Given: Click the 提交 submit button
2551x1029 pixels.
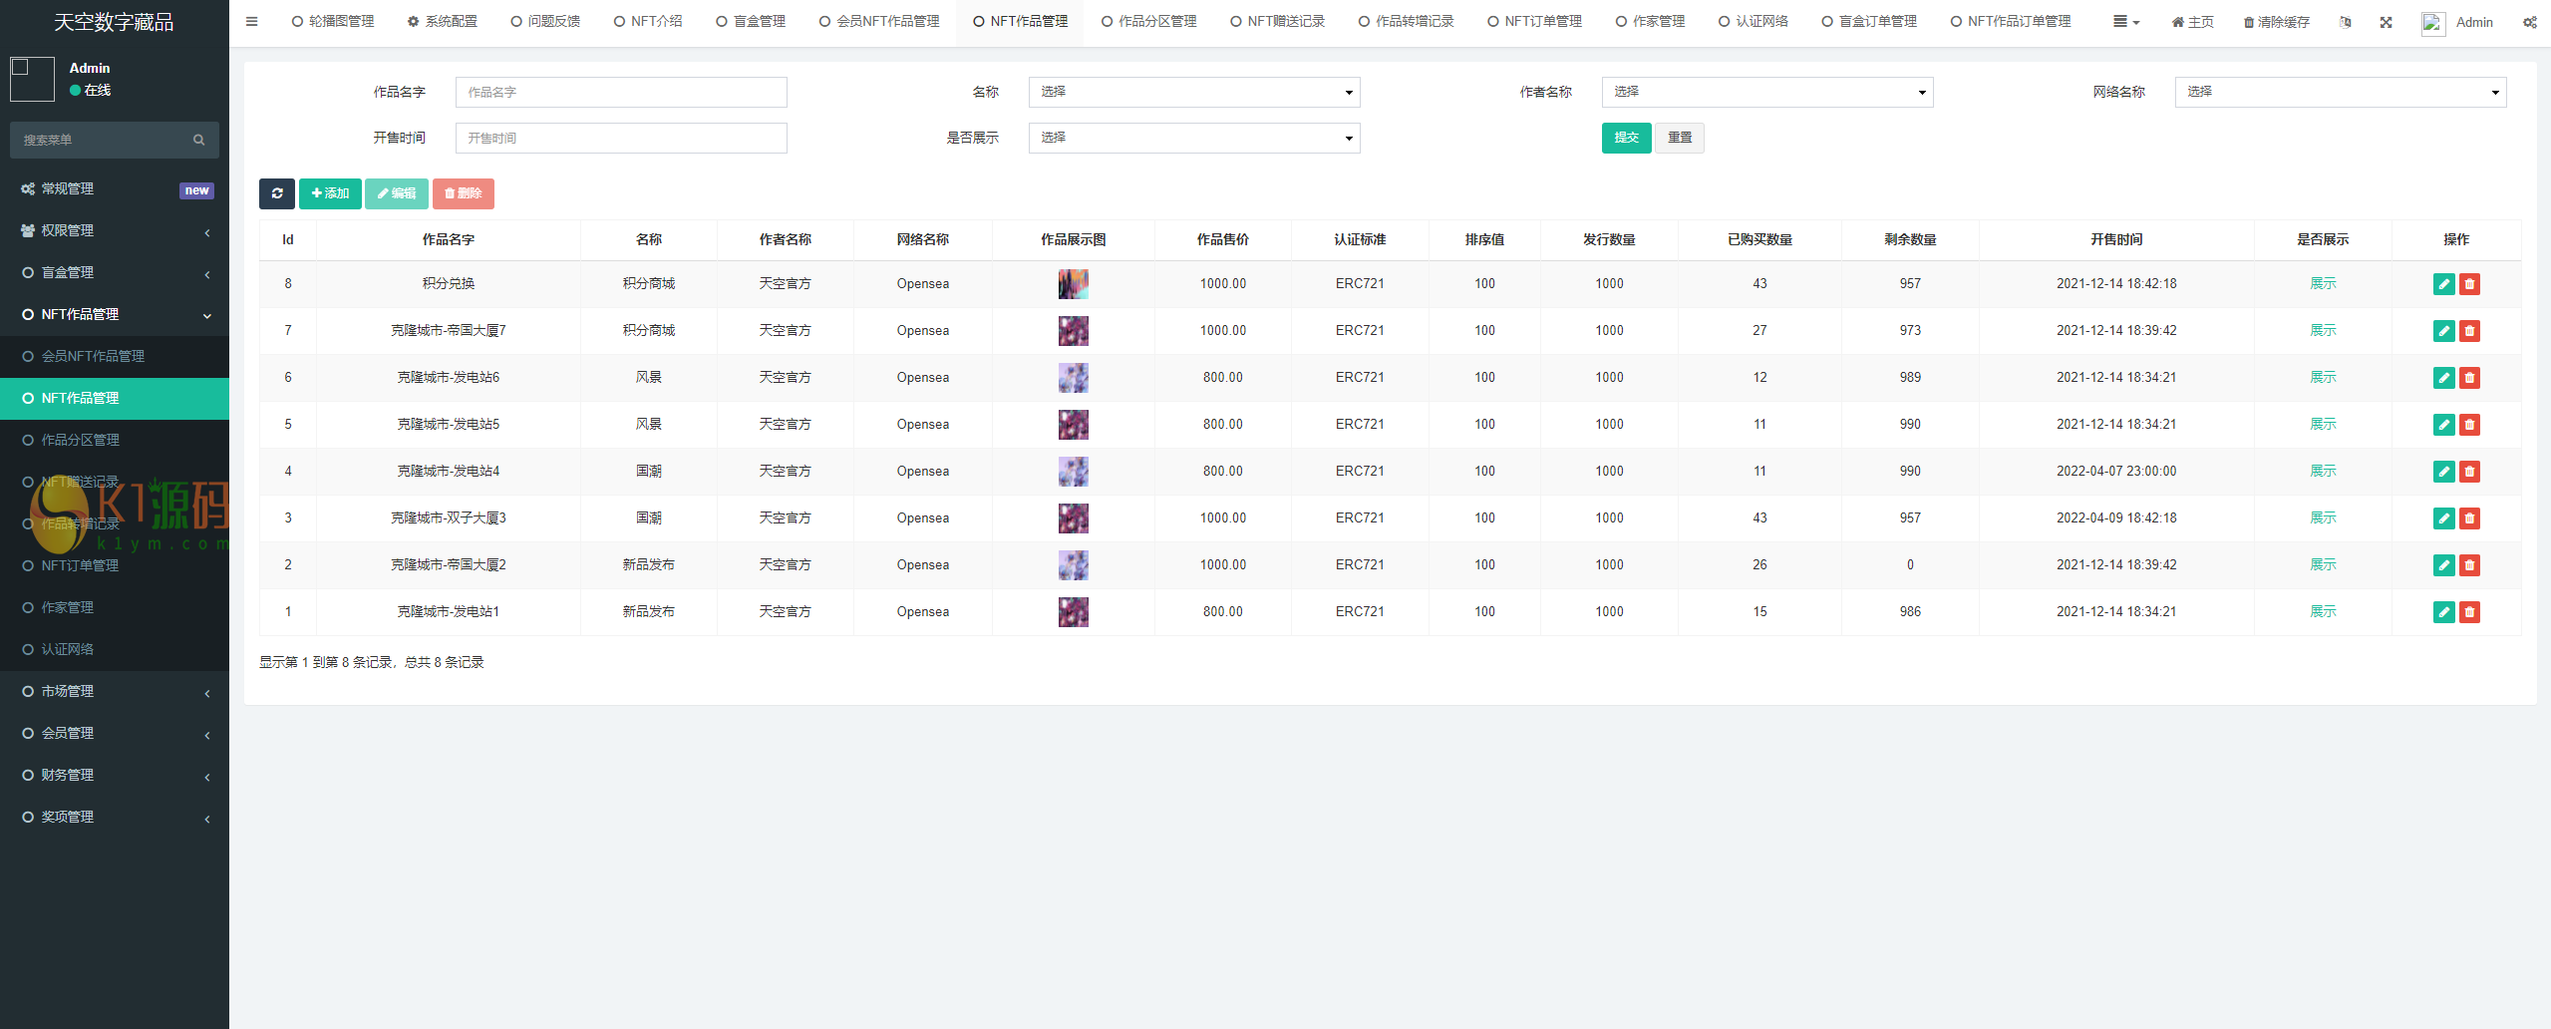Looking at the screenshot, I should click(1626, 138).
